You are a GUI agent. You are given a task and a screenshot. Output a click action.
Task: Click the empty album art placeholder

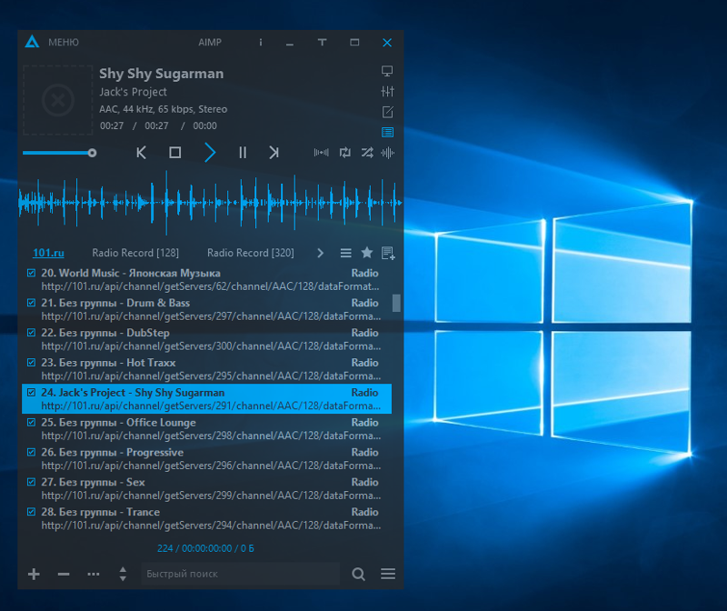(58, 100)
